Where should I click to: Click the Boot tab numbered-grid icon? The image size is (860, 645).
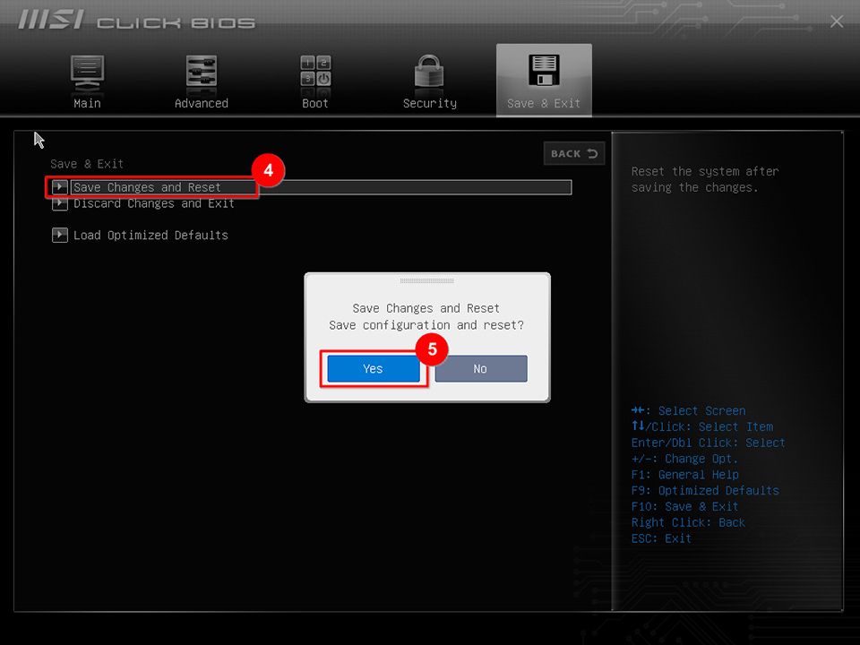tap(315, 72)
